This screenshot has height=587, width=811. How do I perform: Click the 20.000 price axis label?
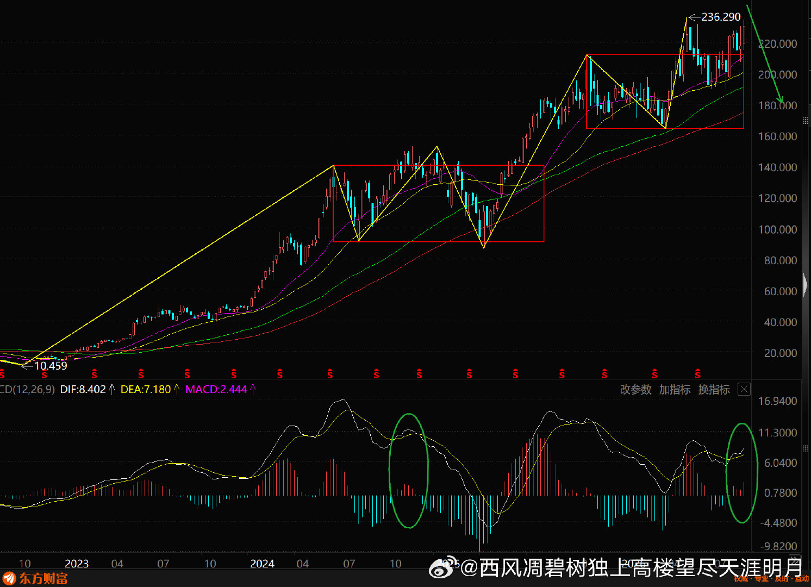click(781, 353)
